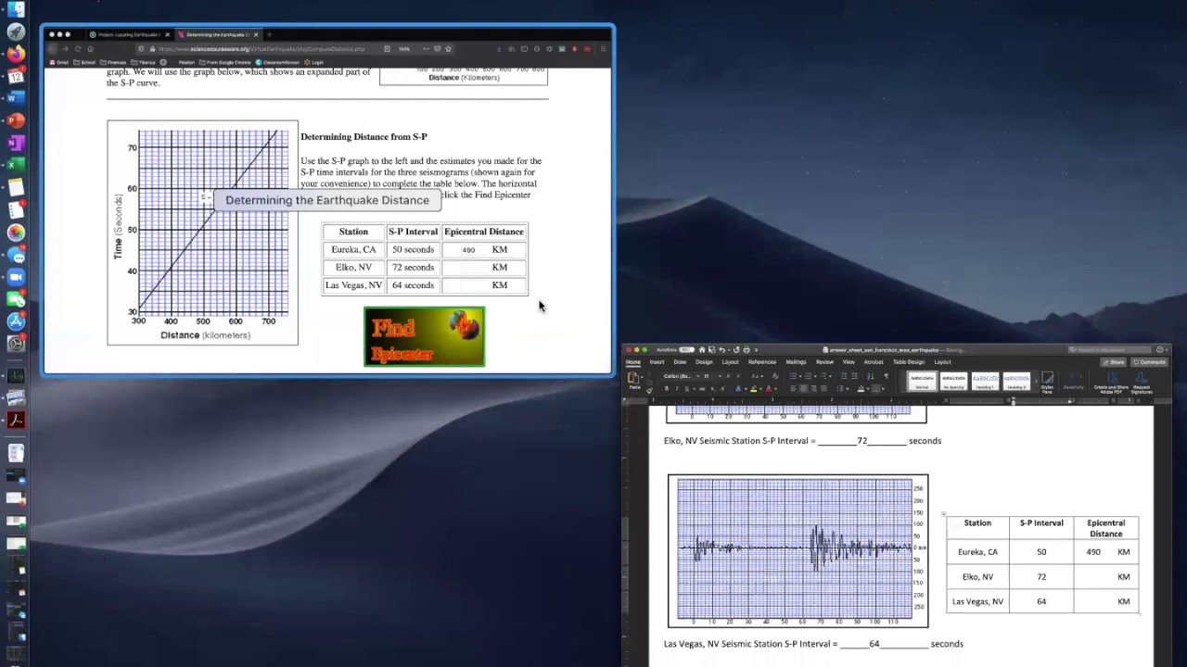Image resolution: width=1187 pixels, height=667 pixels.
Task: Click Search in Document field in Word
Action: [1110, 349]
